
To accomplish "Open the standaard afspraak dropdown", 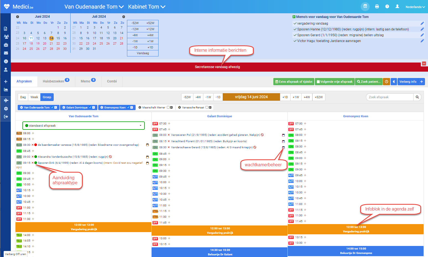I will point(83,126).
